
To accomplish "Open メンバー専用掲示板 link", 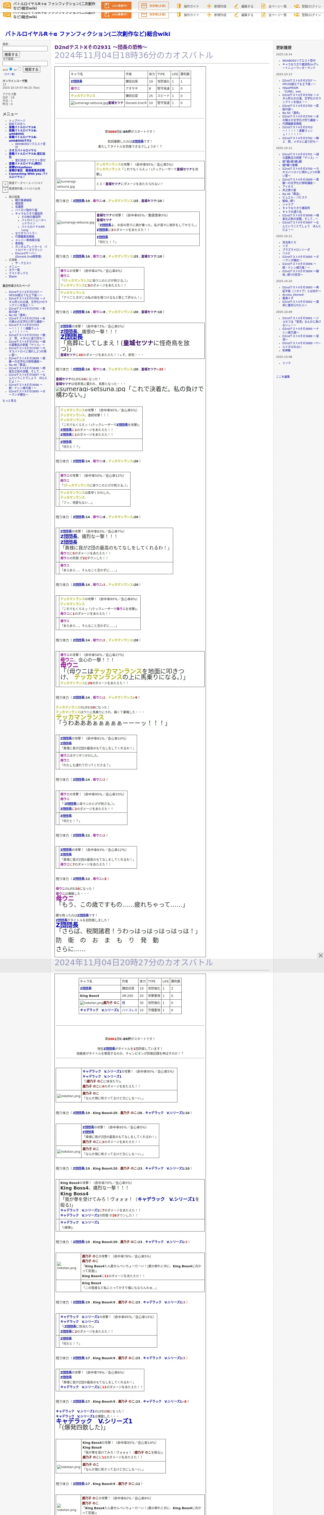I will click(28, 240).
